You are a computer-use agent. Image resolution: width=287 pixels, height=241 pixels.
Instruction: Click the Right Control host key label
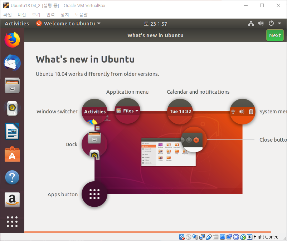(266, 237)
